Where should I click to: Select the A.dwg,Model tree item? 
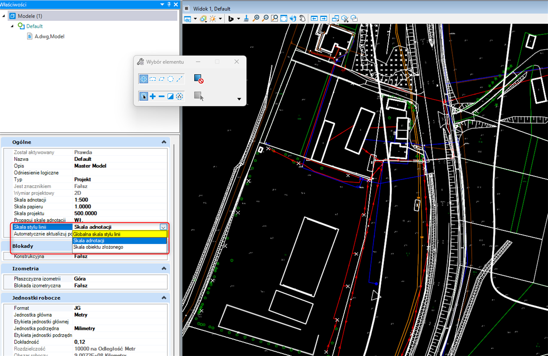point(49,36)
